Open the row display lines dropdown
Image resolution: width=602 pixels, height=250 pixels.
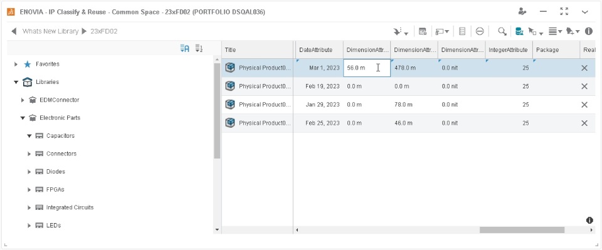[x=555, y=31]
